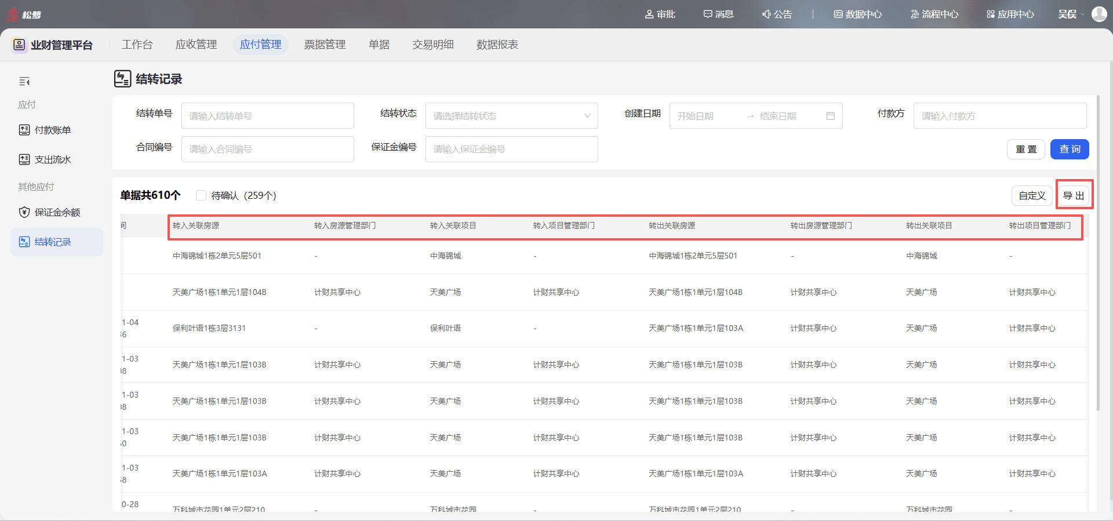The height and width of the screenshot is (521, 1113).
Task: Open the 应用中心 menu
Action: (1010, 14)
